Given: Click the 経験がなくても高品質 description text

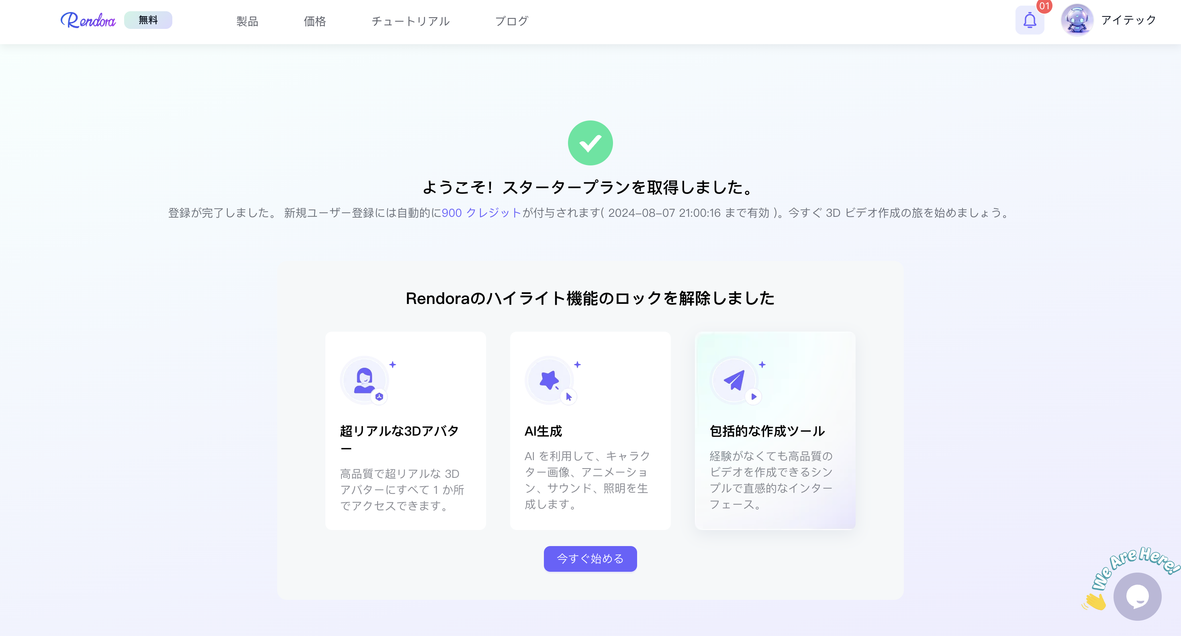Looking at the screenshot, I should tap(772, 480).
